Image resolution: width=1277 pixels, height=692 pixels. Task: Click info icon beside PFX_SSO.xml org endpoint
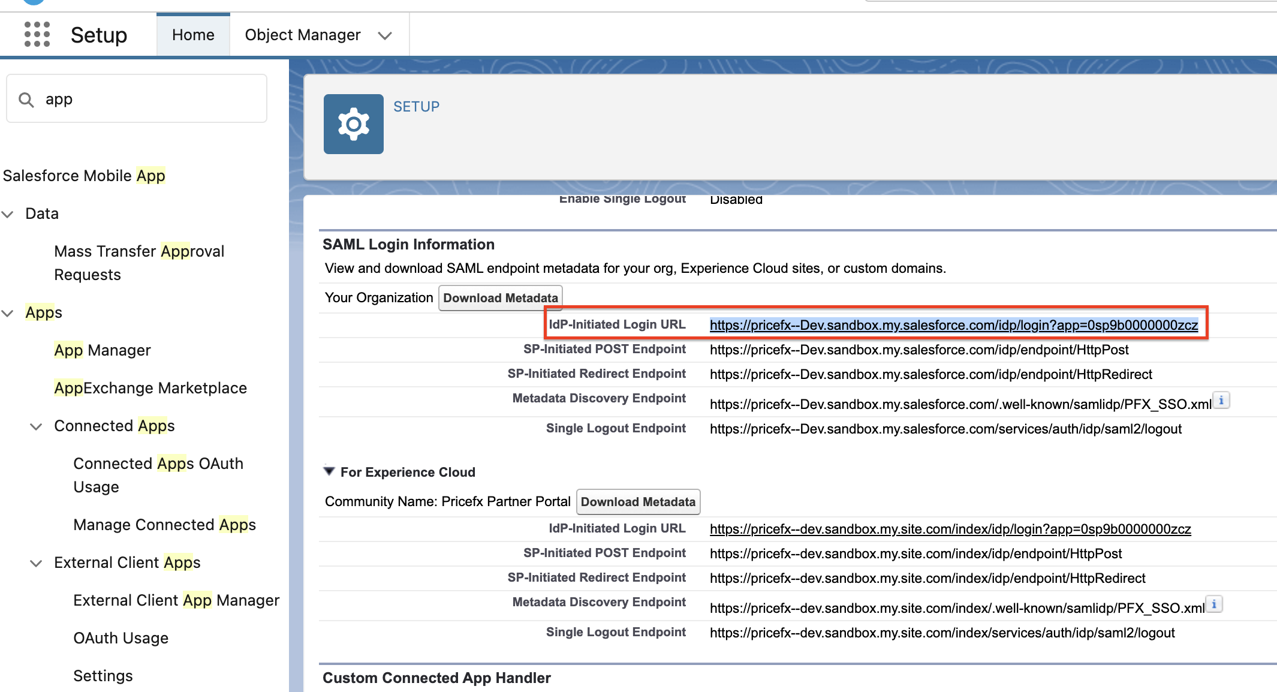pos(1221,400)
